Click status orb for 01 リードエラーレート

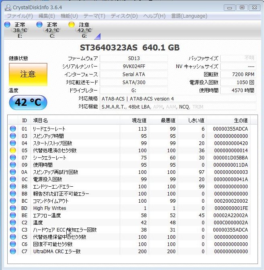pos(13,129)
